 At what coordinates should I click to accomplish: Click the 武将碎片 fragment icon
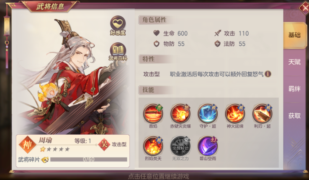tap(45, 159)
